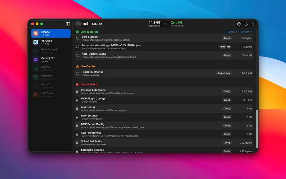Open the help question mark icon
The height and width of the screenshot is (179, 286).
[x=239, y=24]
